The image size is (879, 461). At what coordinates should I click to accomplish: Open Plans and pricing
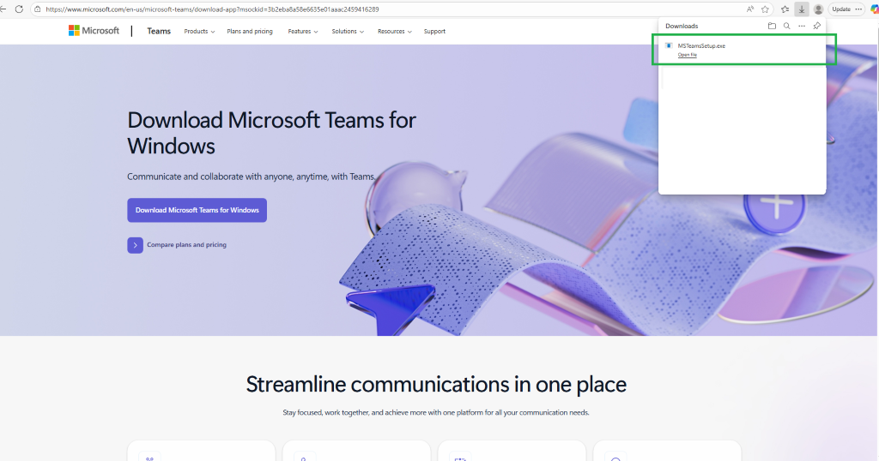tap(250, 32)
